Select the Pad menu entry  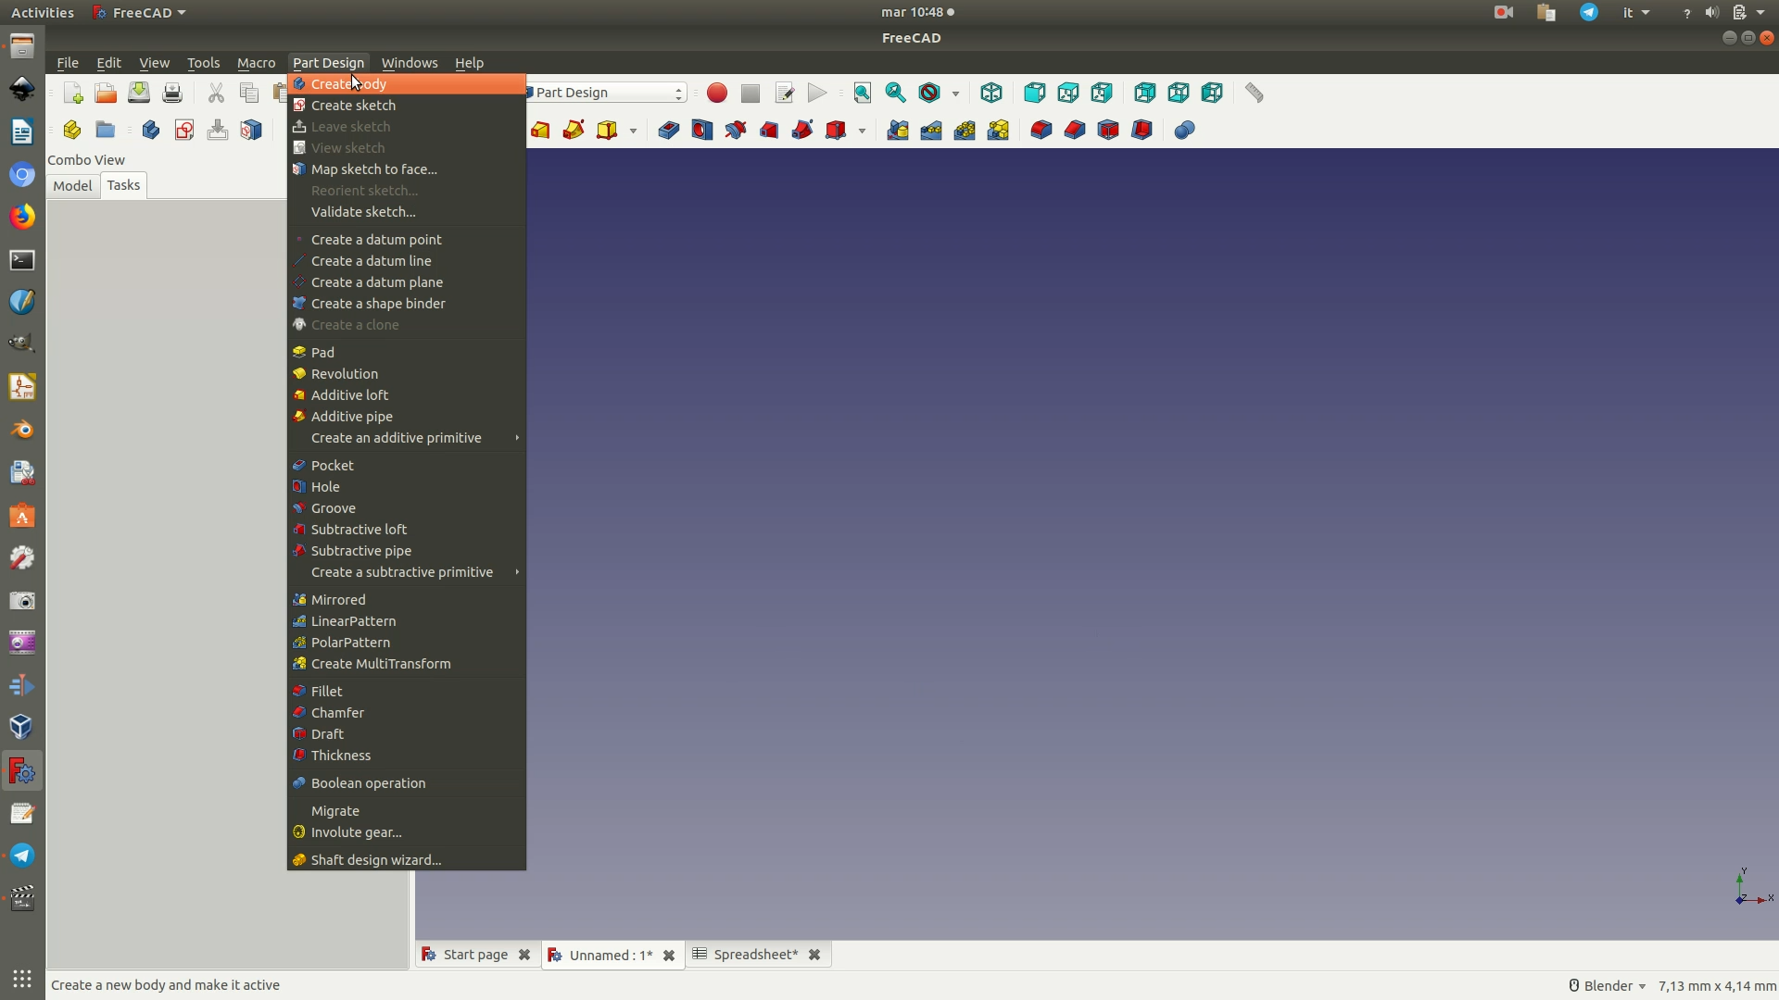tap(322, 353)
